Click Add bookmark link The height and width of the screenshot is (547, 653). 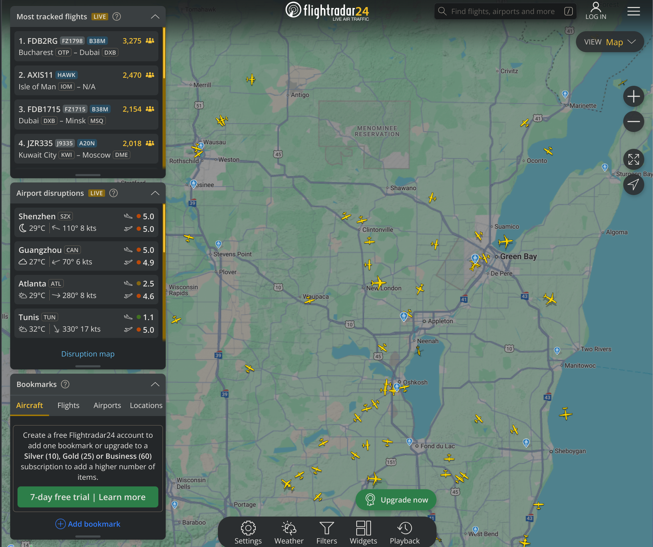coord(88,524)
